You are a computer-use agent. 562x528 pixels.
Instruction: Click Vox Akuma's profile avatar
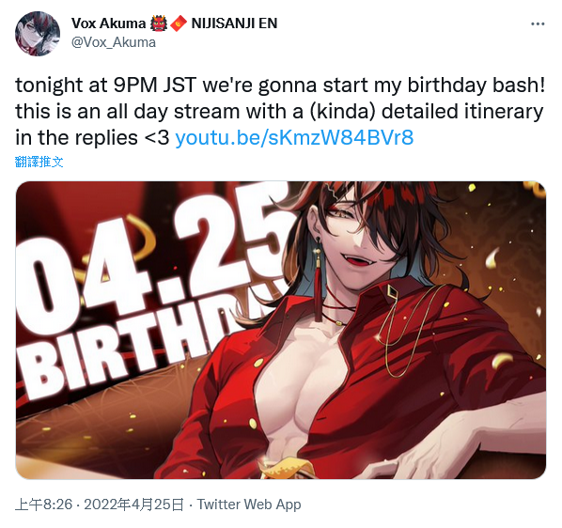coord(38,34)
